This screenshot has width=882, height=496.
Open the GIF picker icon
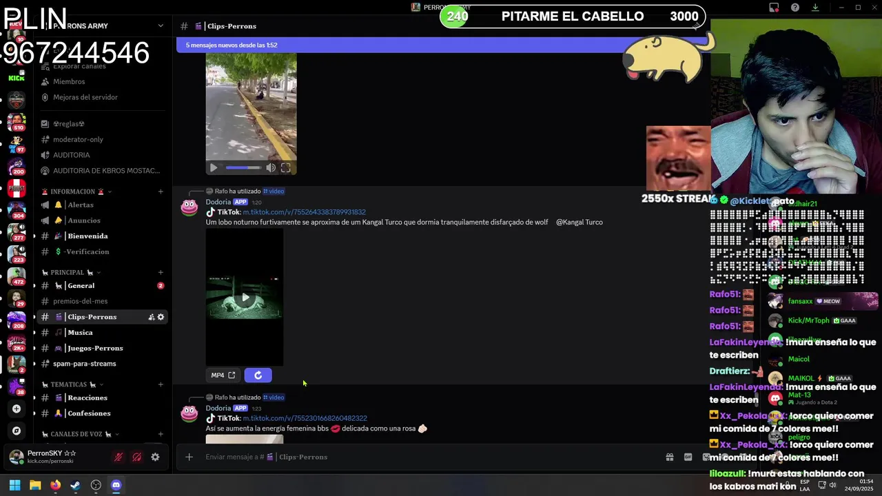click(x=688, y=457)
